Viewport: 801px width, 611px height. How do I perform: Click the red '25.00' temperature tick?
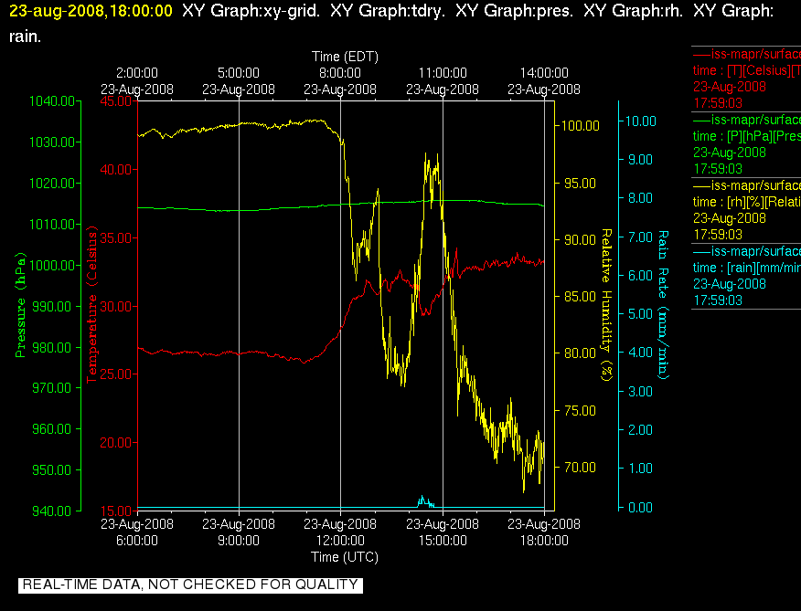pyautogui.click(x=115, y=374)
